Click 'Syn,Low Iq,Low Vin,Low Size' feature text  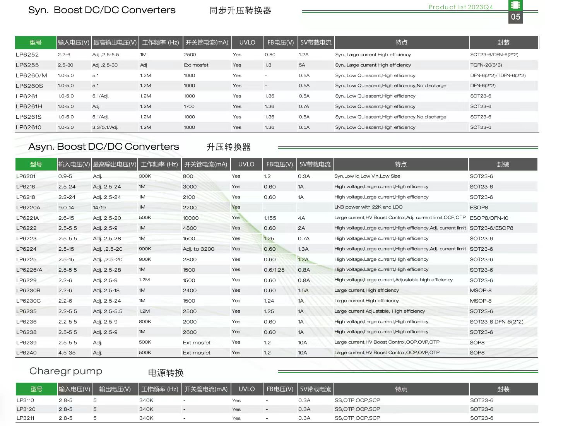tap(367, 176)
